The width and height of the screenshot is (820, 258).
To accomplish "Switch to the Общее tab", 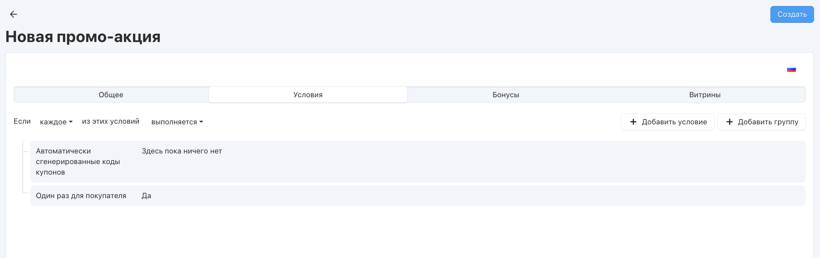I will tap(111, 95).
